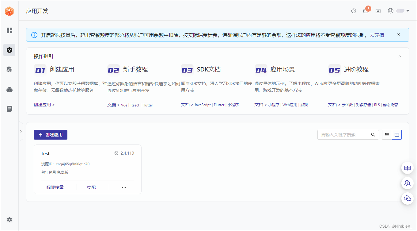Open the 静态托管 advanced tutorial link

[390, 105]
